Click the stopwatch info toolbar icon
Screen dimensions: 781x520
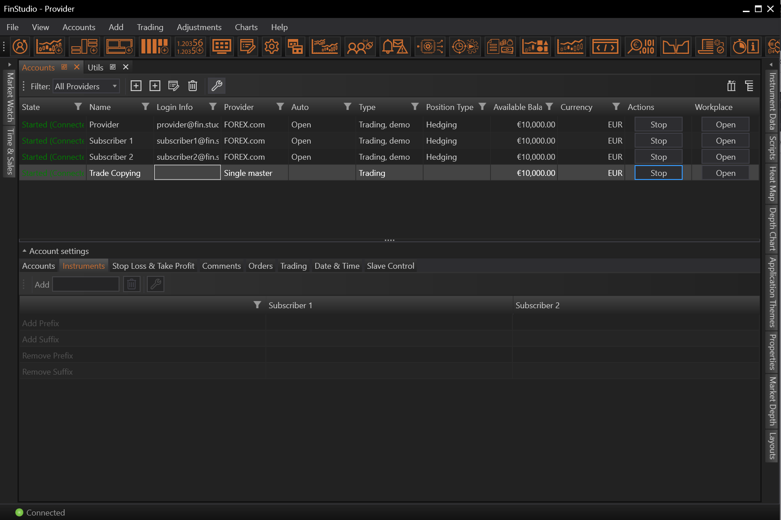tap(746, 46)
